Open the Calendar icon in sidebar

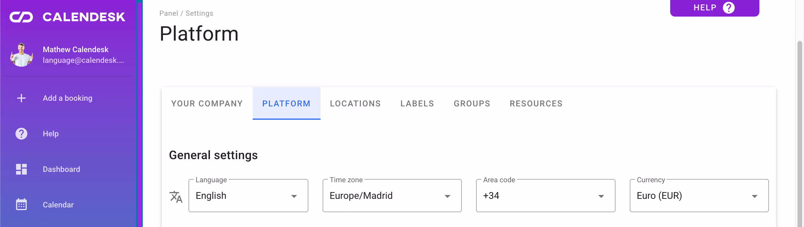tap(21, 204)
